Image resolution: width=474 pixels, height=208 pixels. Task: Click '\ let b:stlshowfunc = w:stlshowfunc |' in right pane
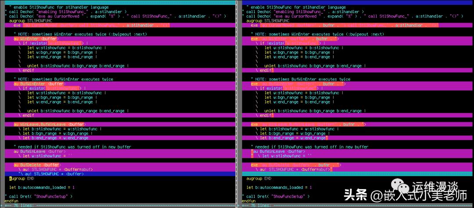297,129
